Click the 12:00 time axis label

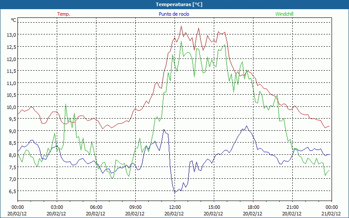point(174,208)
